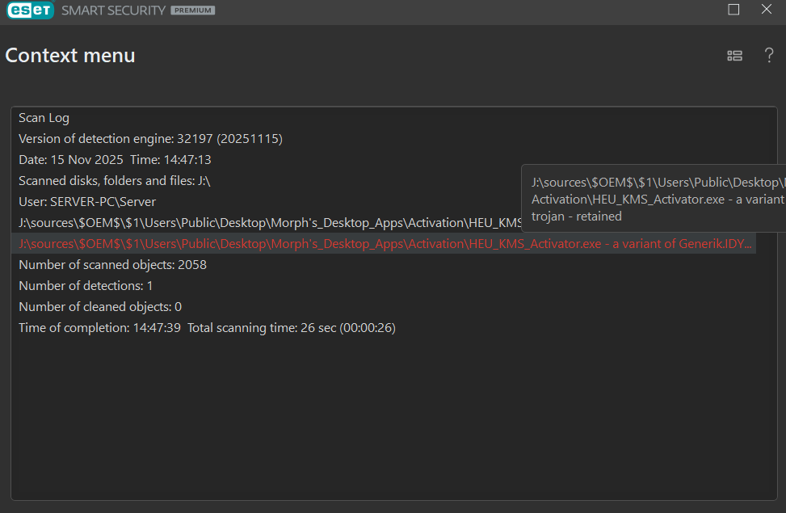Select 'Scanned disks, folders and files: J:\' line

[x=114, y=181]
